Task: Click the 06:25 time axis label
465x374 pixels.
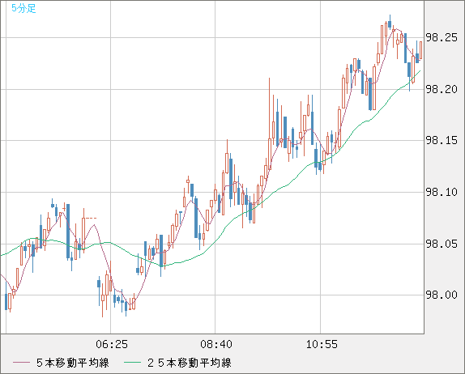Action: (112, 344)
